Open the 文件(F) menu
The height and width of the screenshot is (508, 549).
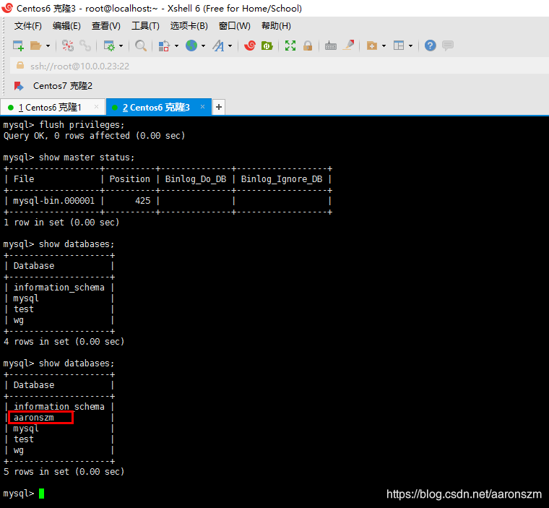click(x=27, y=26)
